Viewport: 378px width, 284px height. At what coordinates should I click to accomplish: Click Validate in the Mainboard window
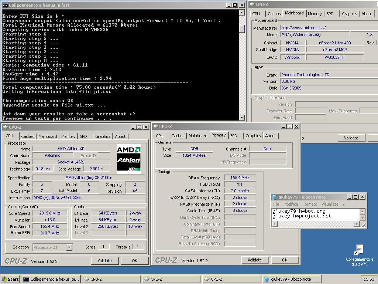351,138
